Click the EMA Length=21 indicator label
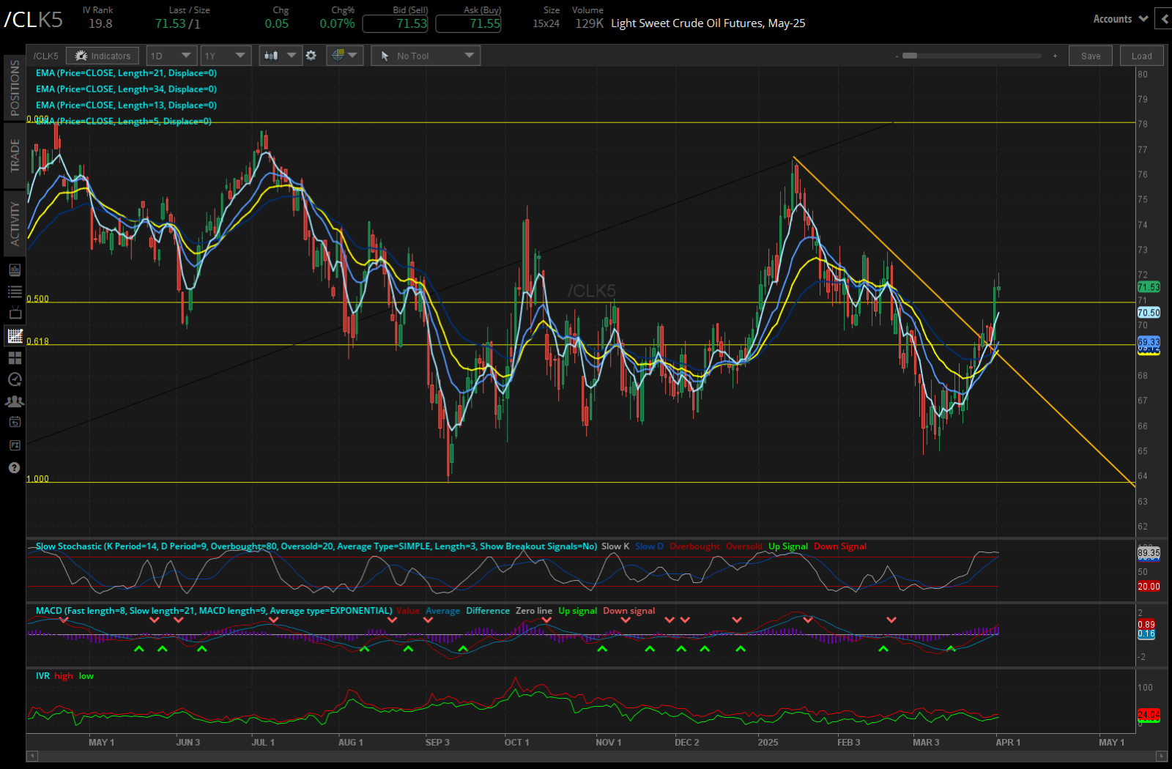This screenshot has width=1172, height=769. (x=125, y=73)
